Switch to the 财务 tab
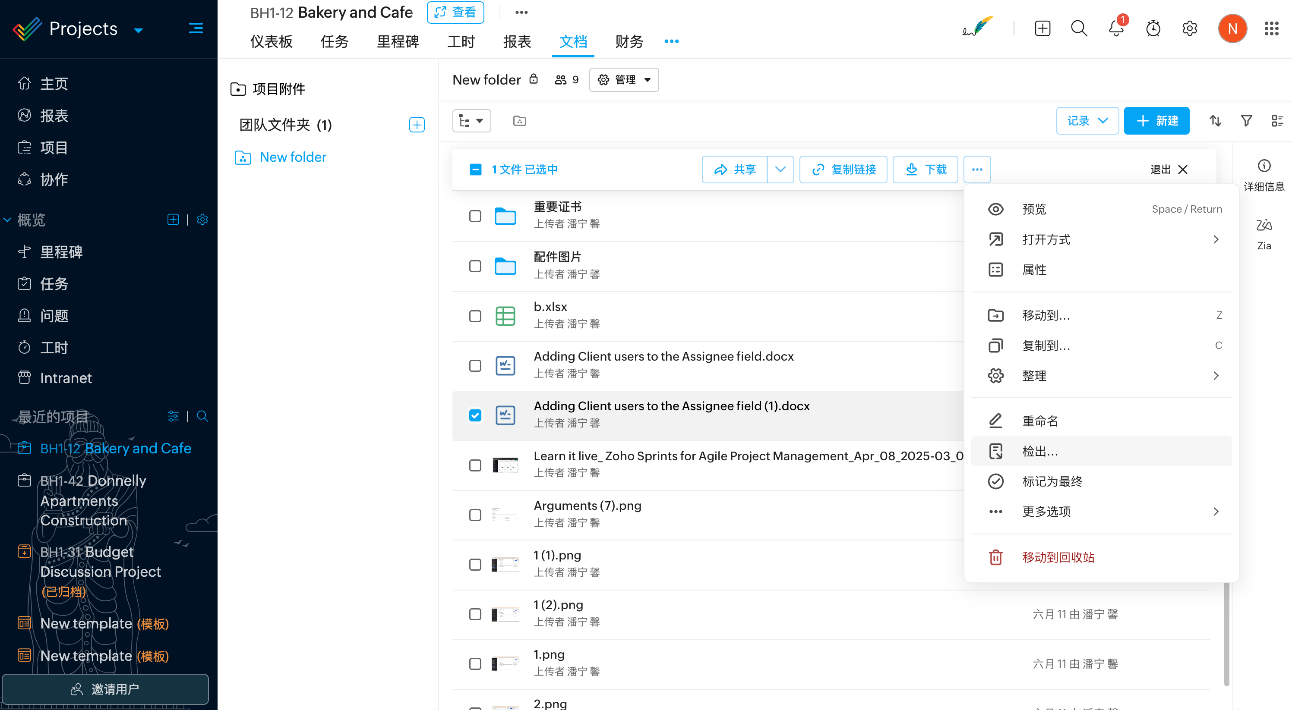The width and height of the screenshot is (1292, 710). point(629,41)
